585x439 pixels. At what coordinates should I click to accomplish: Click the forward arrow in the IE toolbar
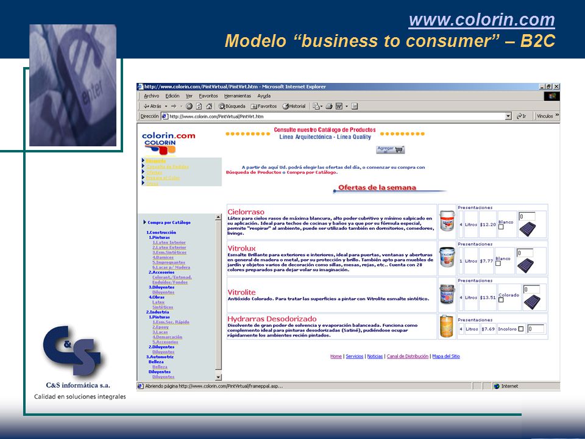click(x=174, y=106)
